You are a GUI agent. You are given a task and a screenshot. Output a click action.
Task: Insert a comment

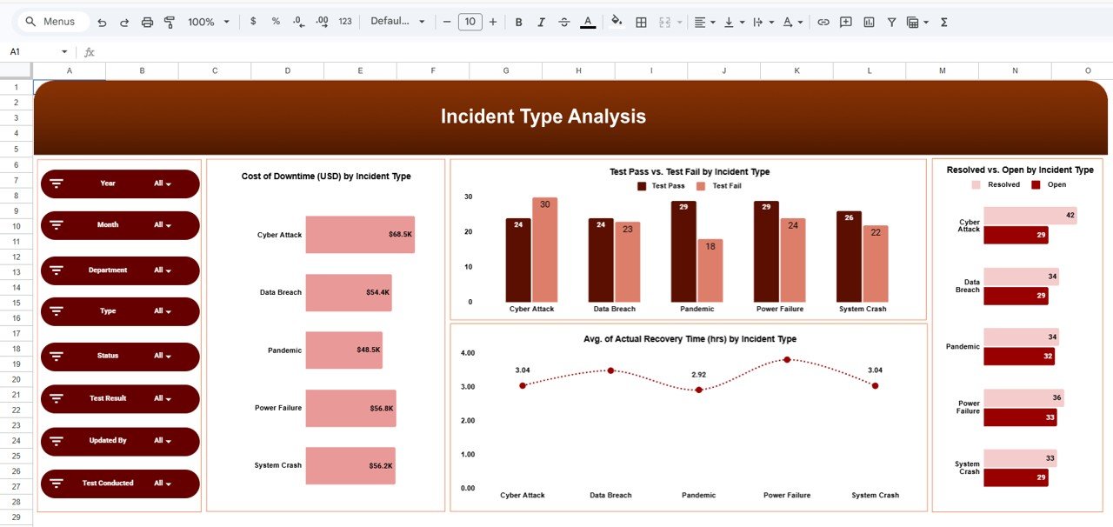(x=845, y=22)
